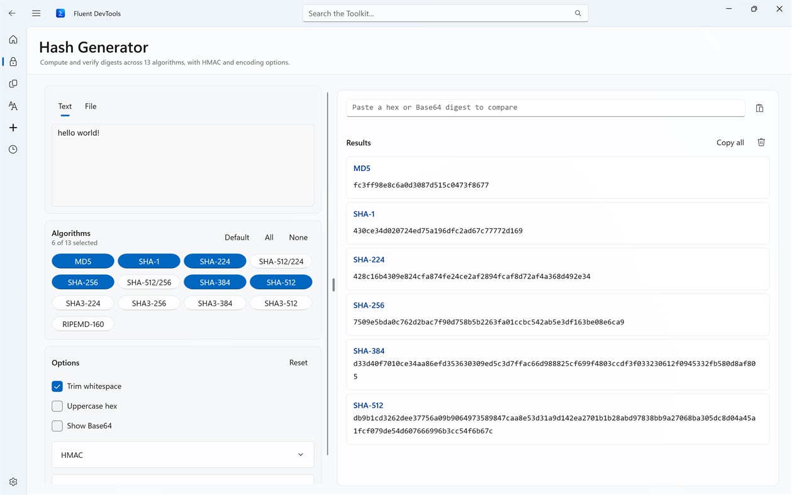Select the lock icon in sidebar
This screenshot has height=495, width=792.
[x=13, y=62]
